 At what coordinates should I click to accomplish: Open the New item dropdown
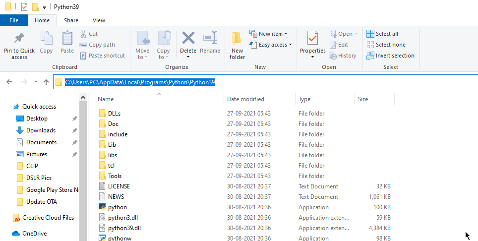(268, 34)
